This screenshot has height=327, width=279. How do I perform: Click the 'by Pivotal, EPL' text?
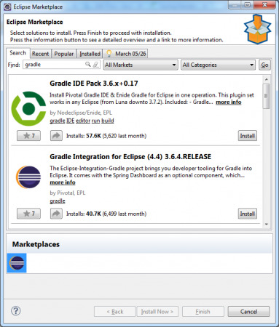pos(68,193)
